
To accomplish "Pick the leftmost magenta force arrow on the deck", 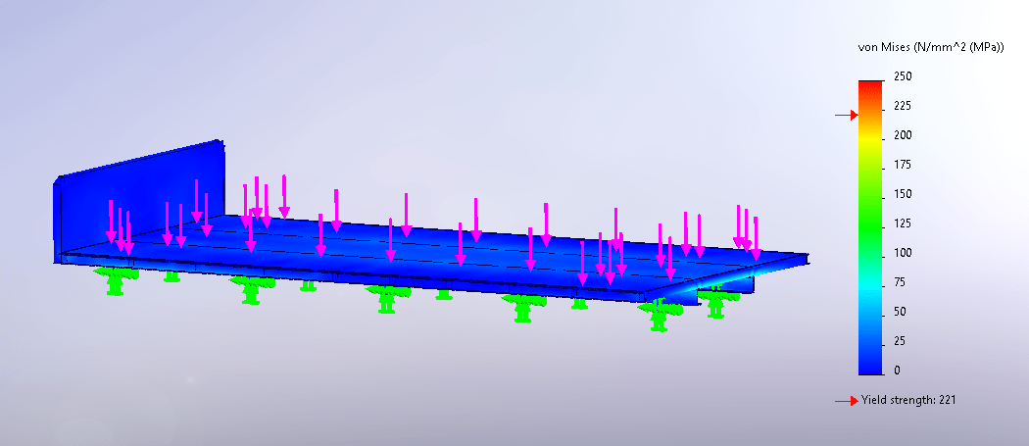I will pos(112,223).
